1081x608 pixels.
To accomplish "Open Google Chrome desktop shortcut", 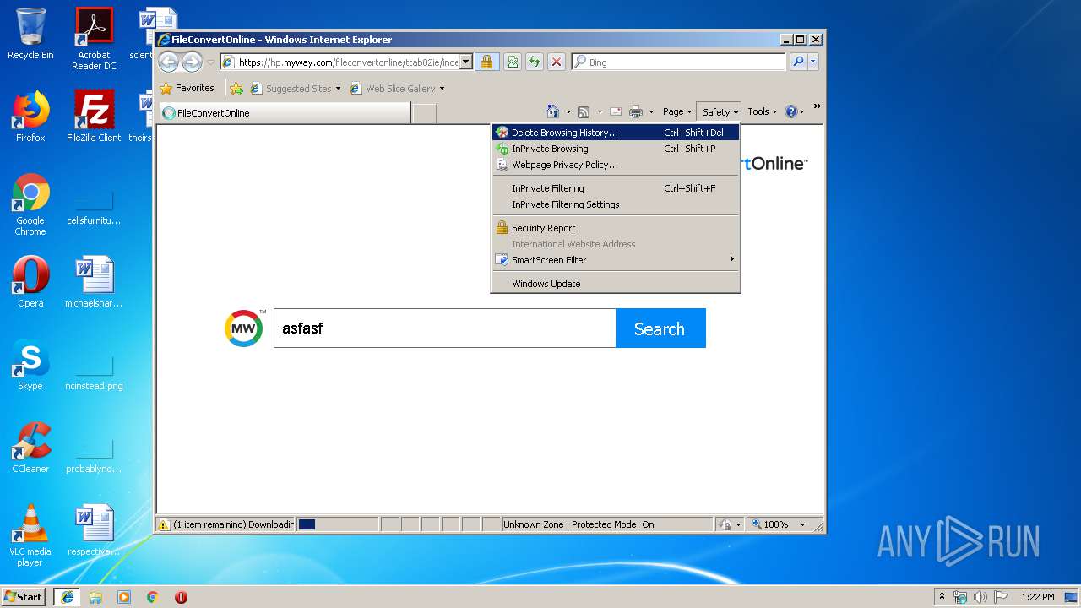I will tap(30, 205).
